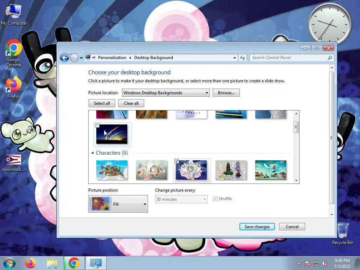Viewport: 360px width, 270px height.
Task: Choose the pale floral characters wallpaper
Action: (x=152, y=170)
